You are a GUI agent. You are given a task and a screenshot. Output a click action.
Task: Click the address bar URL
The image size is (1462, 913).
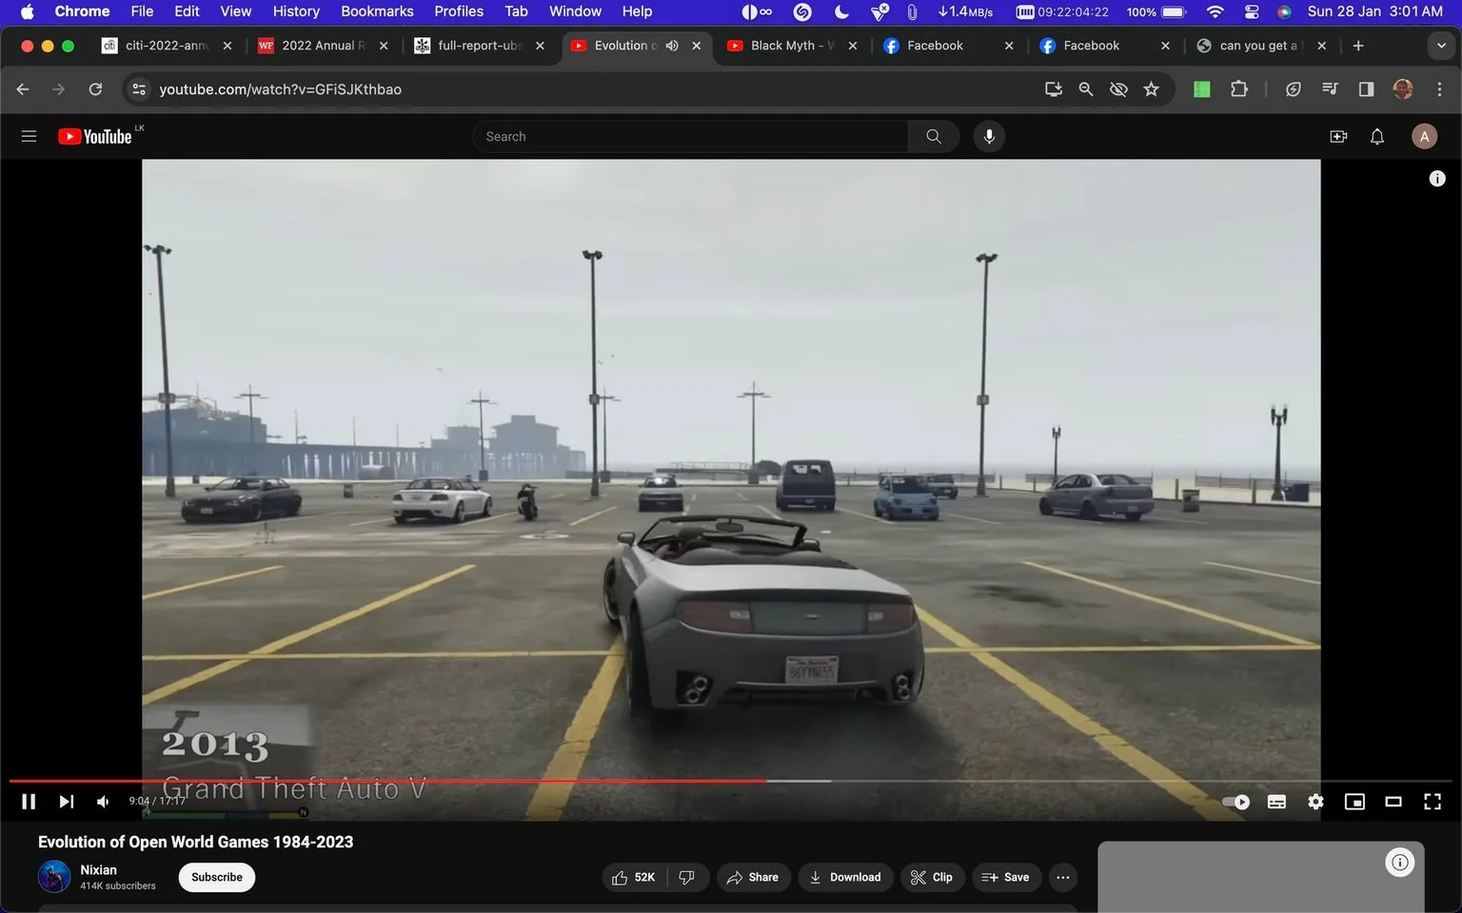[280, 88]
